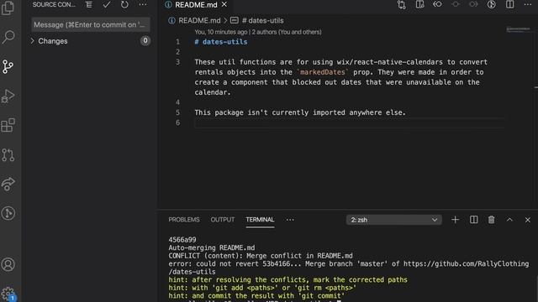Open the Explorer files view
This screenshot has width=538, height=302.
(x=8, y=8)
